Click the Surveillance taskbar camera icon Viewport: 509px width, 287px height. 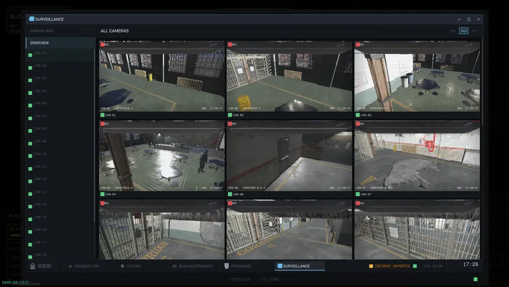(279, 266)
